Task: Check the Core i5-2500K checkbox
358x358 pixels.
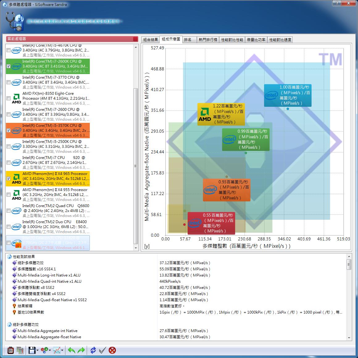Action: tap(8, 147)
